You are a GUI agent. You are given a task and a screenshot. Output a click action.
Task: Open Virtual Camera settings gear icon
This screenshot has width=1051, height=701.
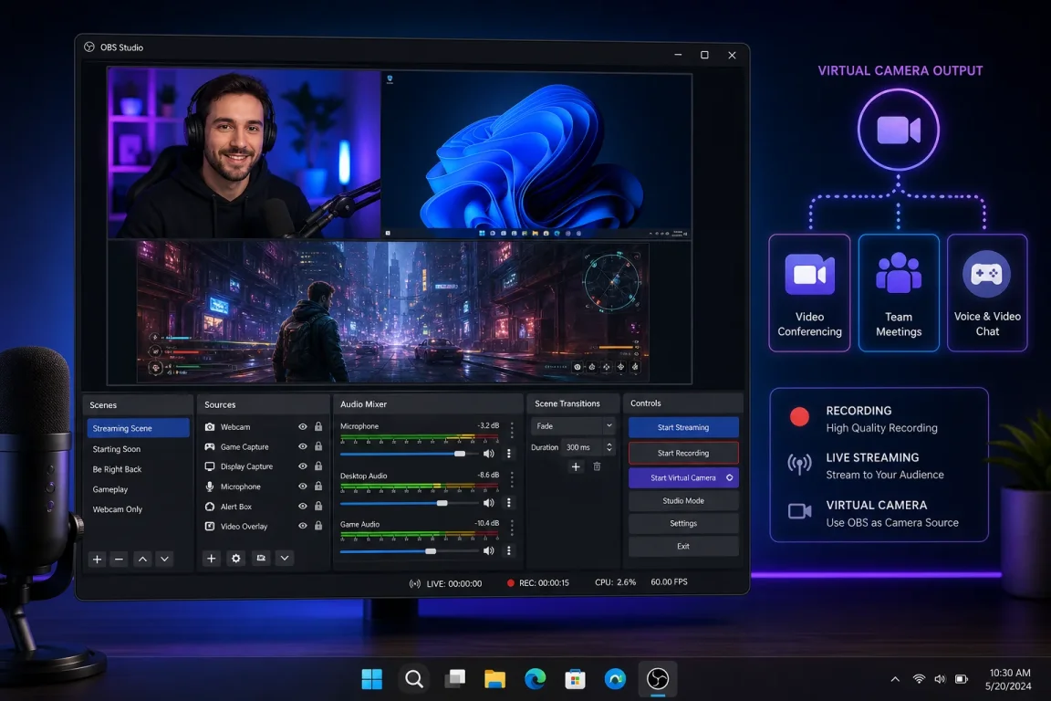click(x=729, y=477)
